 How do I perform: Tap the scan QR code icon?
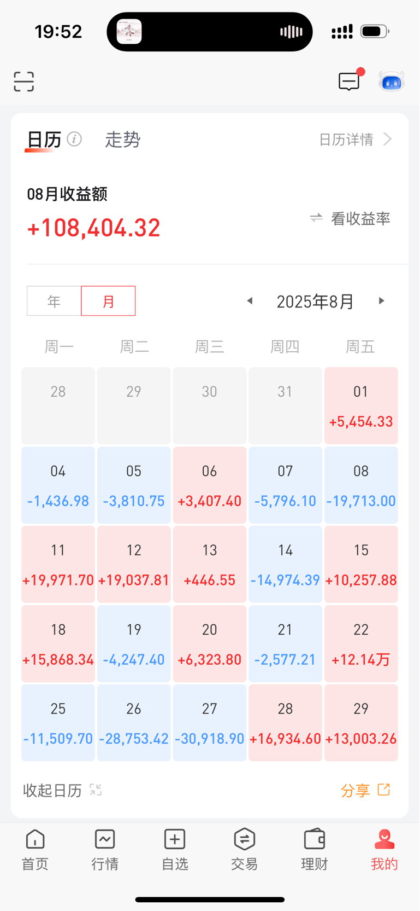(x=23, y=82)
